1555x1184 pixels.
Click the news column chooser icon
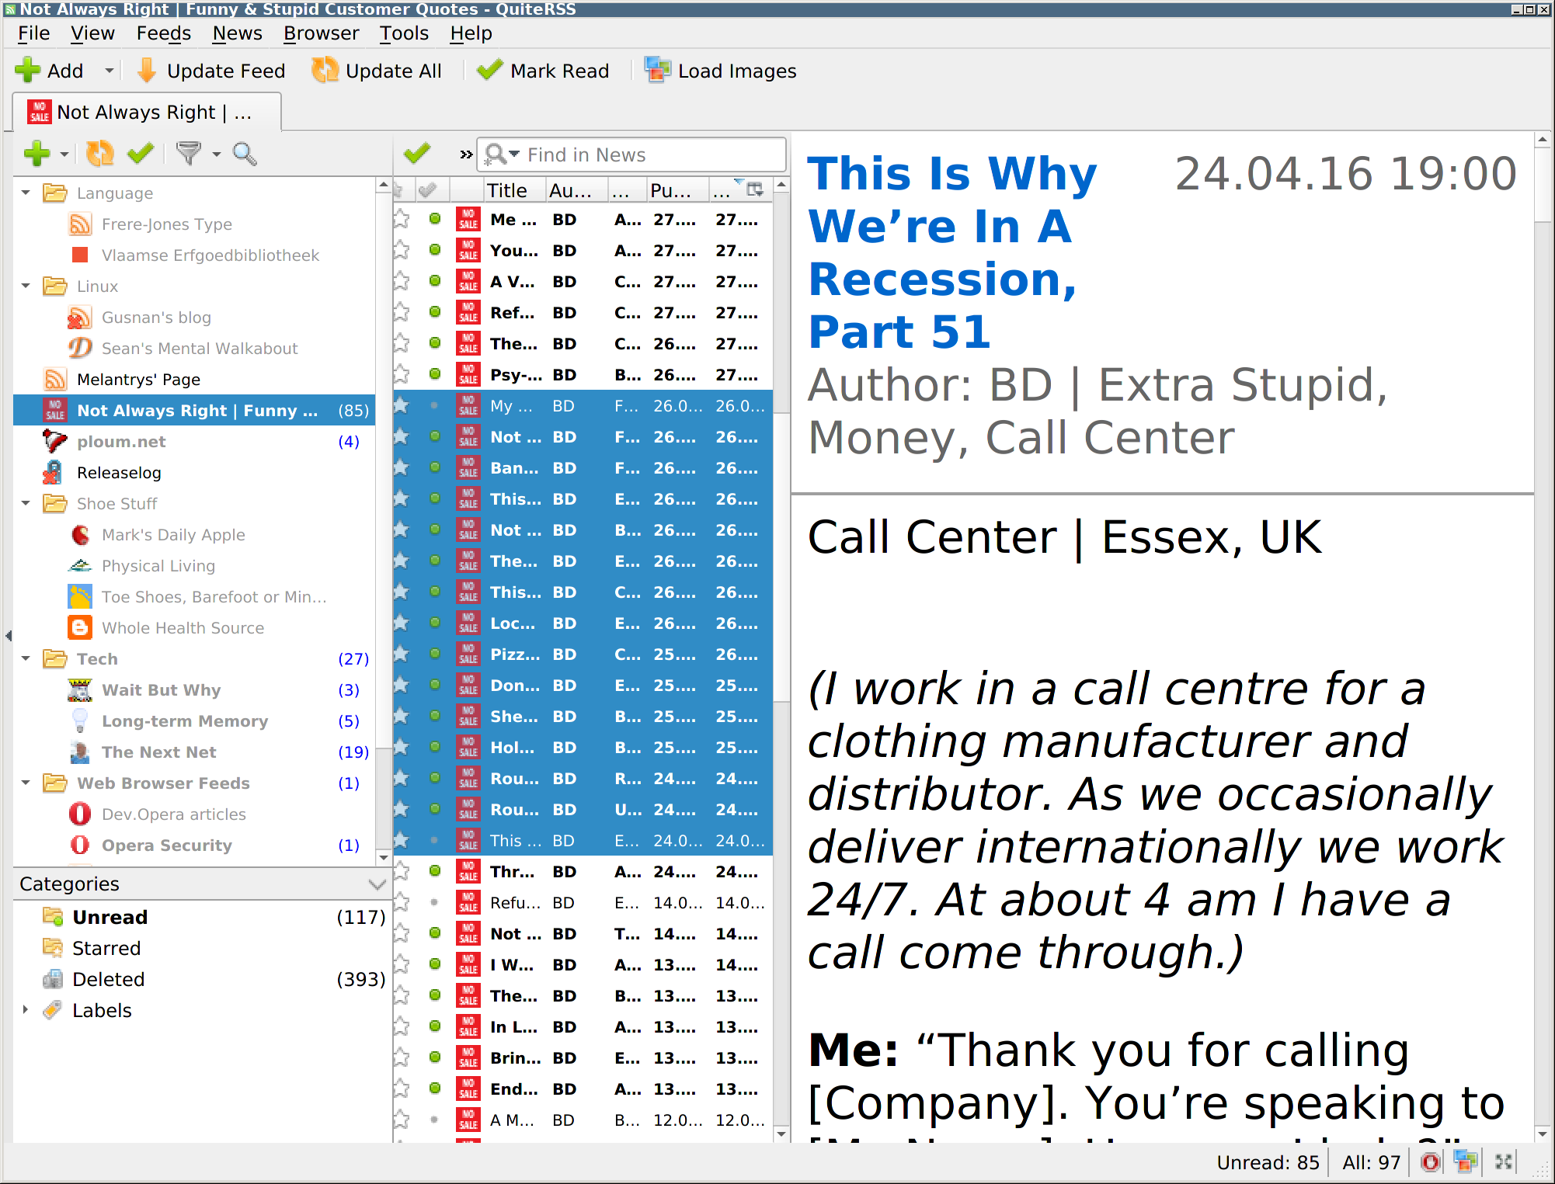pyautogui.click(x=755, y=190)
